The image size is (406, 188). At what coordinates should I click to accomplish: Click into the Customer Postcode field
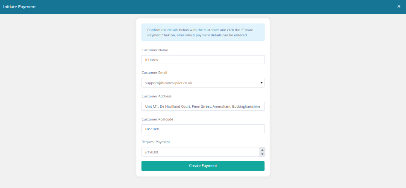[x=203, y=129]
